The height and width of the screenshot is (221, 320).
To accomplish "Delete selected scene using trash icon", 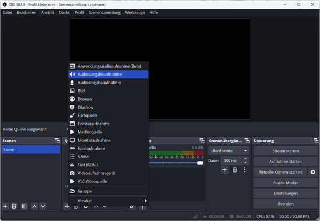I will [x=14, y=206].
